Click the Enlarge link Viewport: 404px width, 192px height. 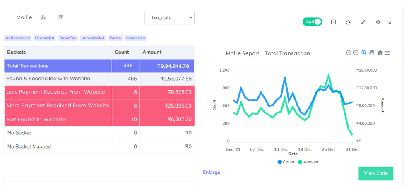click(212, 173)
